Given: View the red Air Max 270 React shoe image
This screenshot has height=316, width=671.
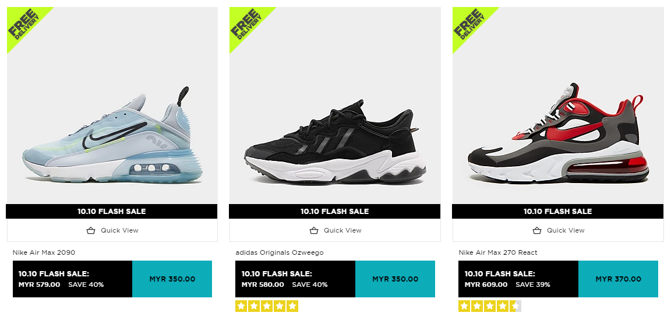Looking at the screenshot, I should 558,133.
